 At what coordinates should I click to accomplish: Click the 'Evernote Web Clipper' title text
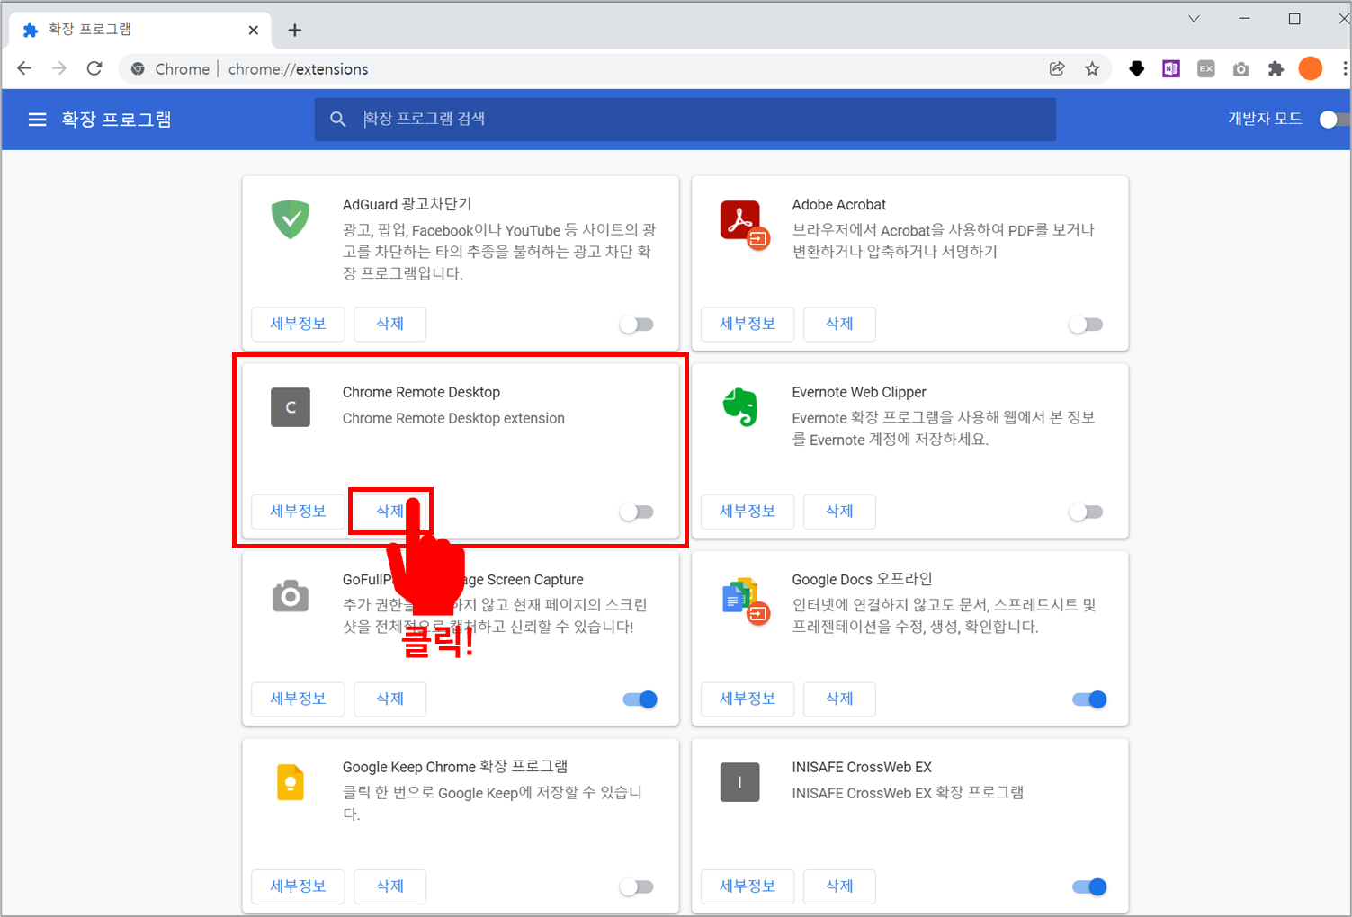click(859, 393)
